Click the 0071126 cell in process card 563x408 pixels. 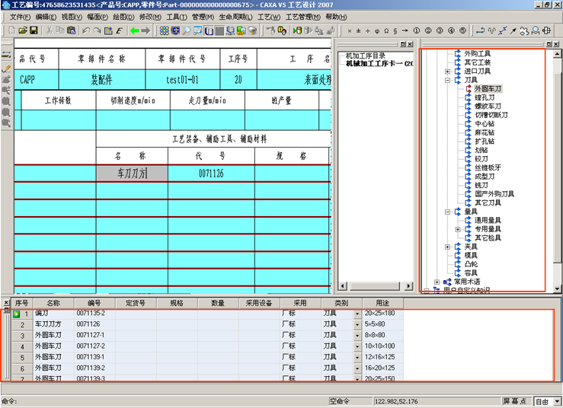point(211,174)
